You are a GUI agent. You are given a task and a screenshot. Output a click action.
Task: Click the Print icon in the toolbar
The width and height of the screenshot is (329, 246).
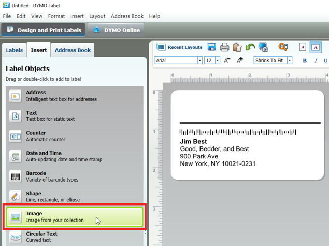coord(224,47)
